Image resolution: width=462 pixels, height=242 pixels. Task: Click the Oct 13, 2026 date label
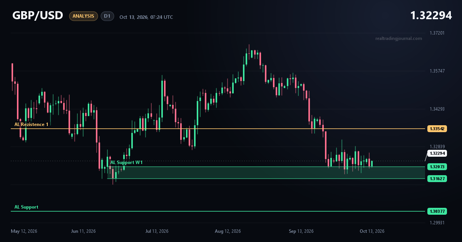coord(372,231)
